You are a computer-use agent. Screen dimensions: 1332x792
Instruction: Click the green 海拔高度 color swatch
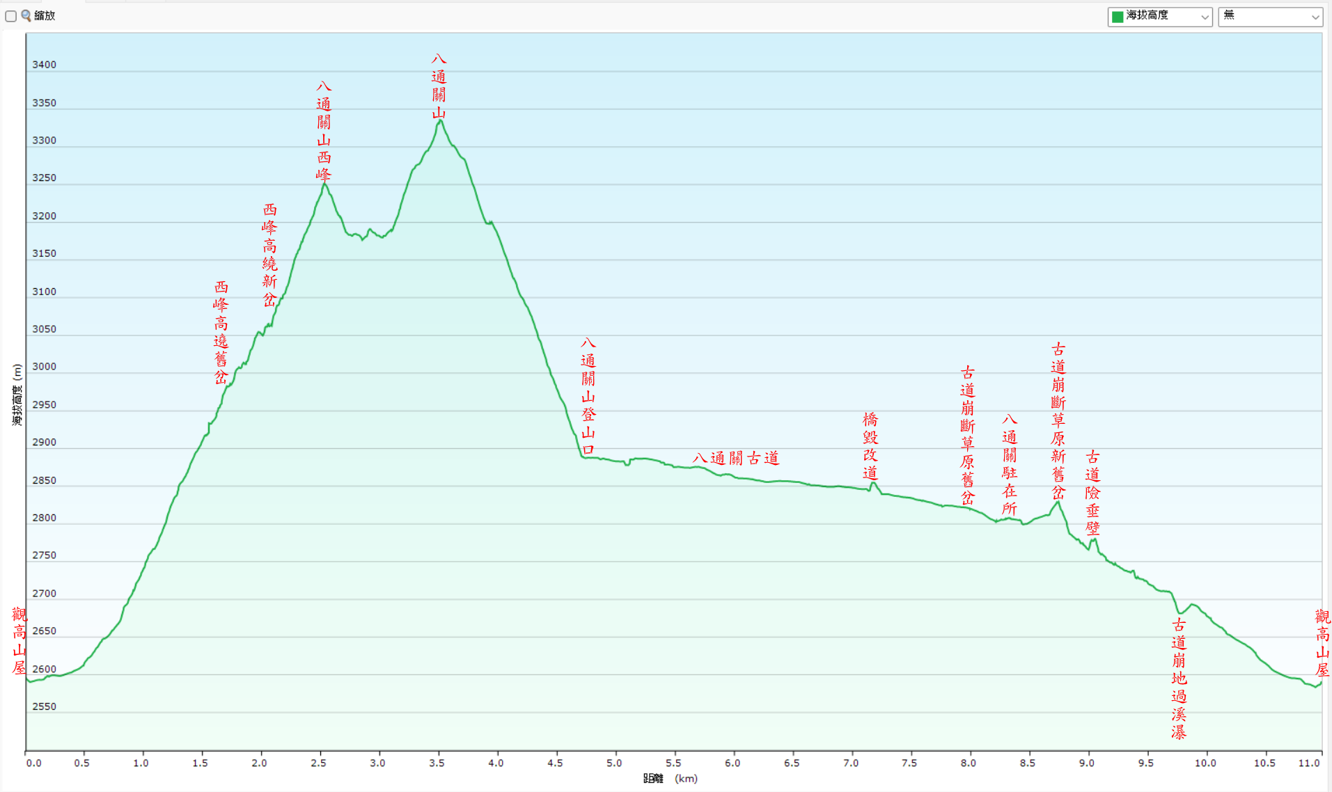[1118, 17]
